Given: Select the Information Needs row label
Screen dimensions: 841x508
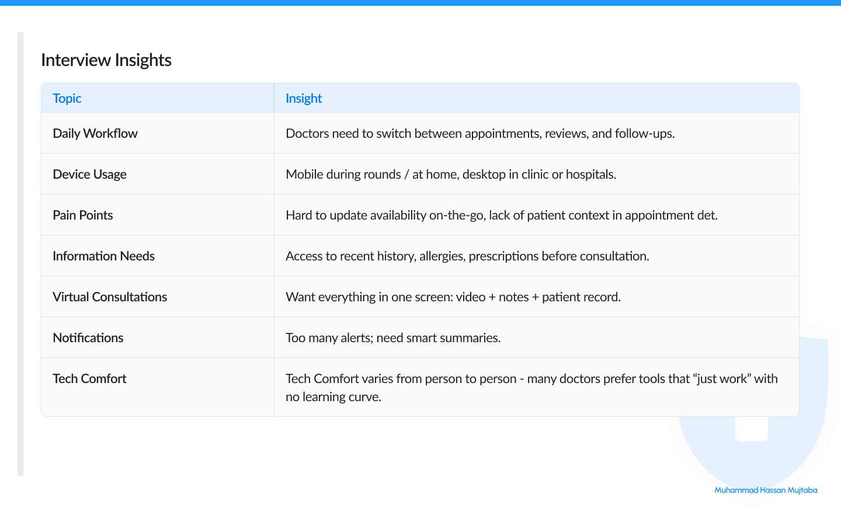Looking at the screenshot, I should pos(103,256).
